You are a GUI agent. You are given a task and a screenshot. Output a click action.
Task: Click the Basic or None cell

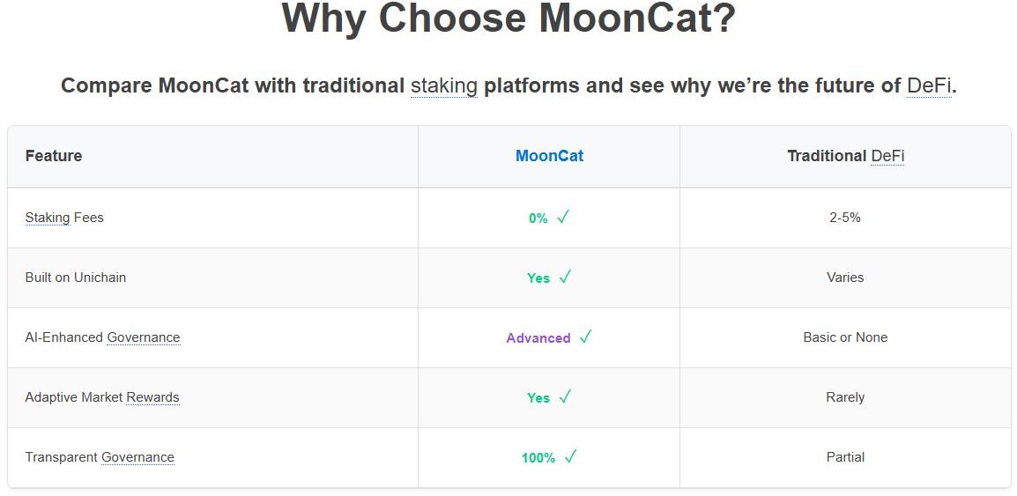point(845,337)
